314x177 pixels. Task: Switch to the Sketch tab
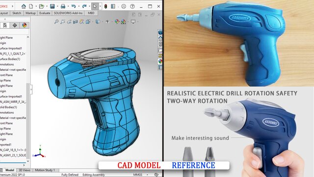tap(17, 13)
